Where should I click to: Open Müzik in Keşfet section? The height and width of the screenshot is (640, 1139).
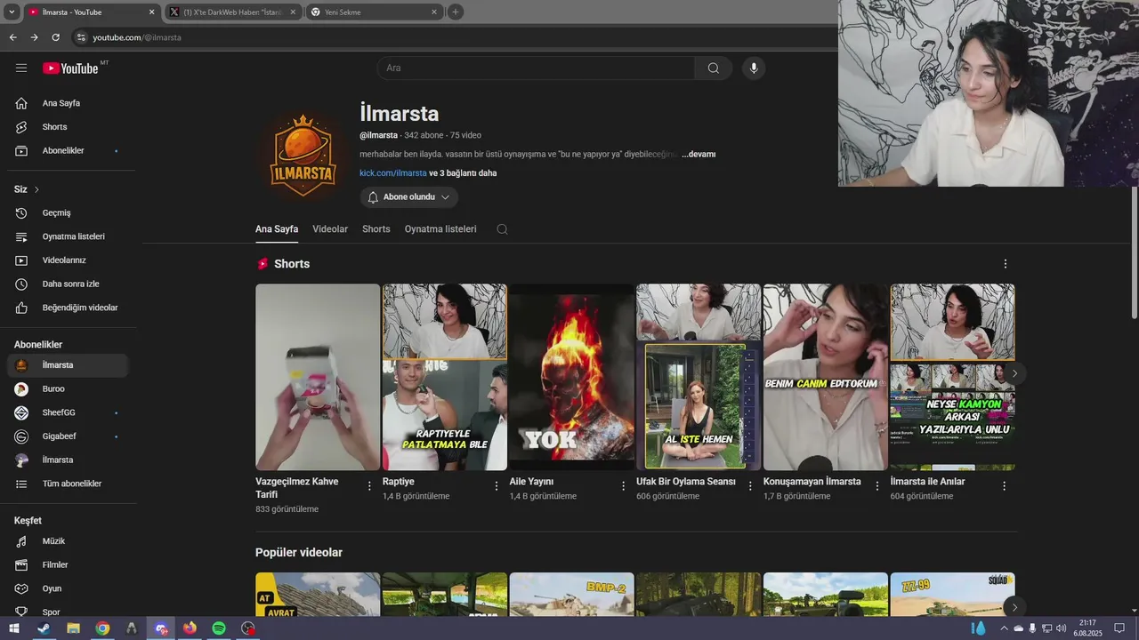pyautogui.click(x=68, y=541)
